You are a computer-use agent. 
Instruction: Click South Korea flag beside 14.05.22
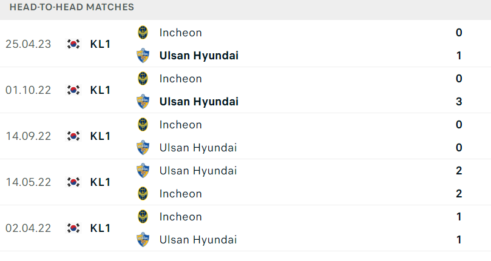73,182
